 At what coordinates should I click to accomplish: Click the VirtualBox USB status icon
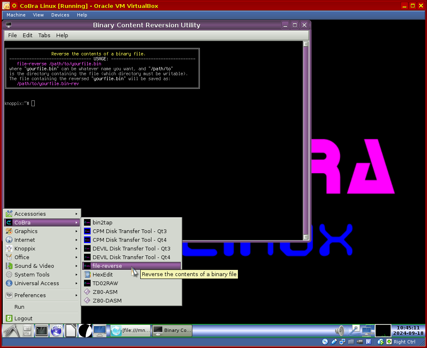point(333,342)
